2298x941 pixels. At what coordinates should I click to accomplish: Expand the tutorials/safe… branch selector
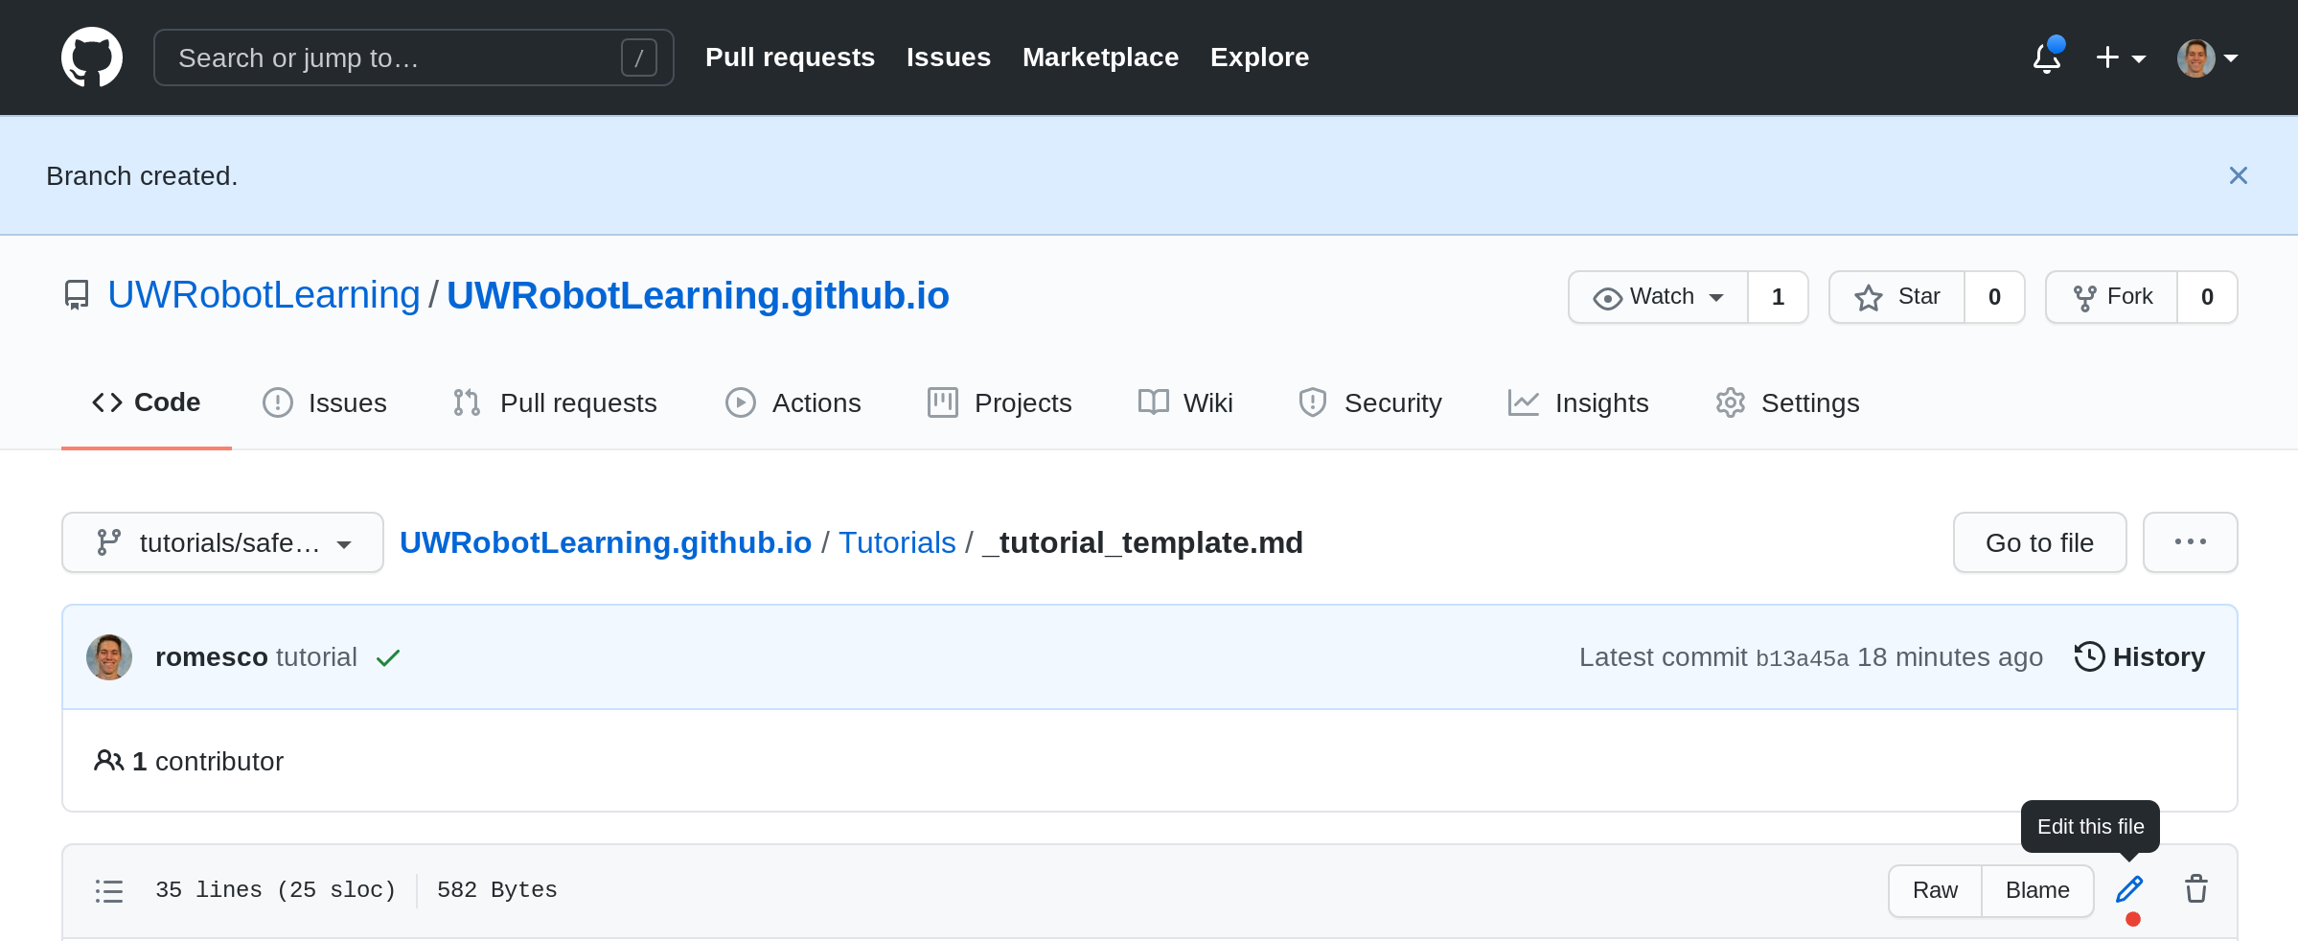point(222,542)
